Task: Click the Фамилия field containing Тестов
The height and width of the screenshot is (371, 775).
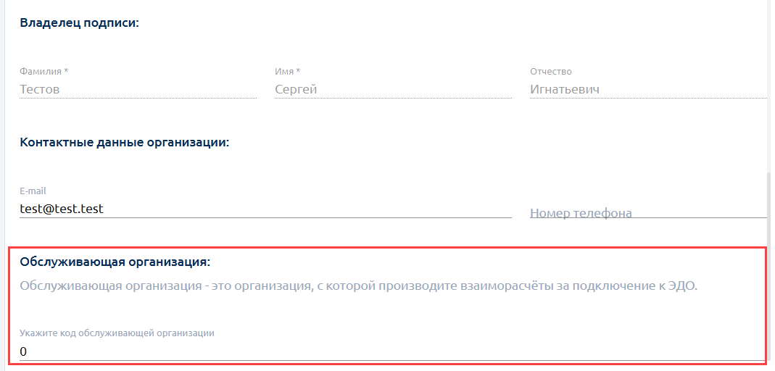Action: click(x=138, y=90)
